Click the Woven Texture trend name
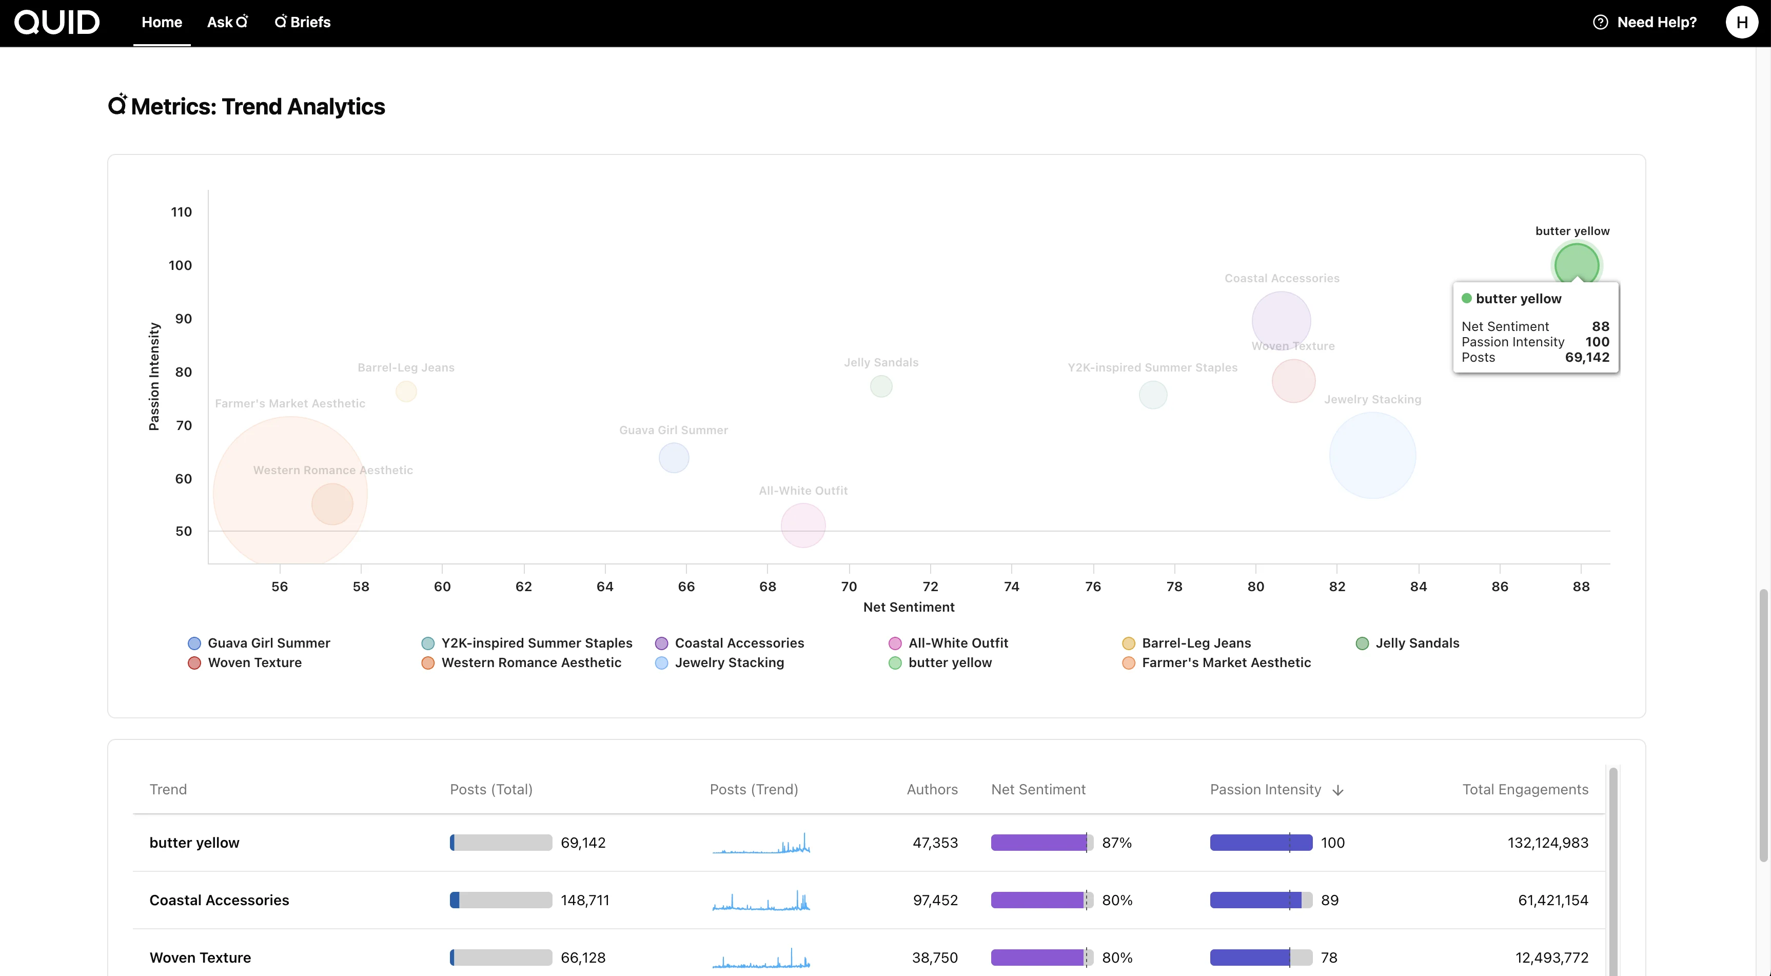The width and height of the screenshot is (1771, 976). click(200, 958)
